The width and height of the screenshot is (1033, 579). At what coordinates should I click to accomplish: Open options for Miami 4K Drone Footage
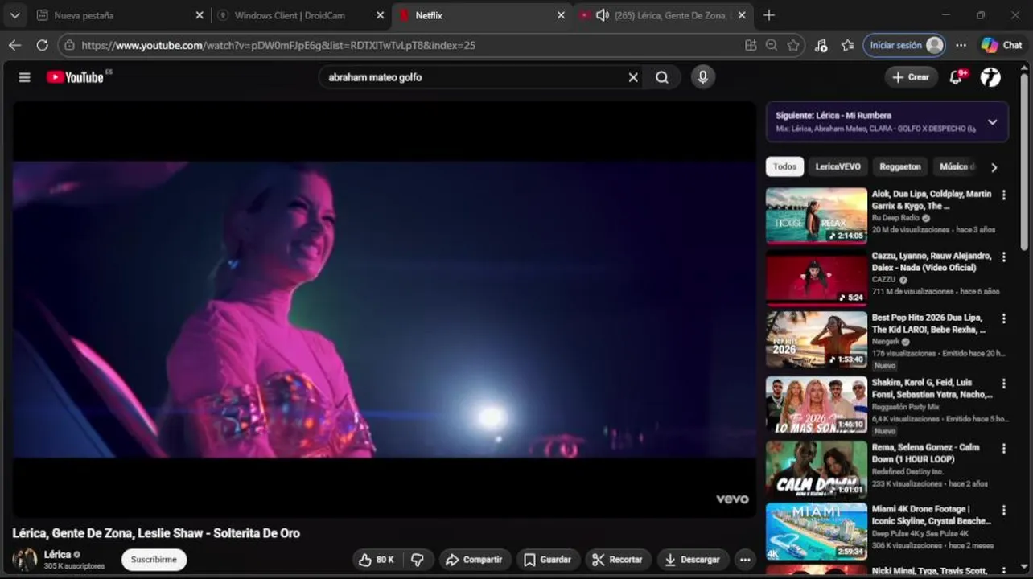[x=1003, y=510]
